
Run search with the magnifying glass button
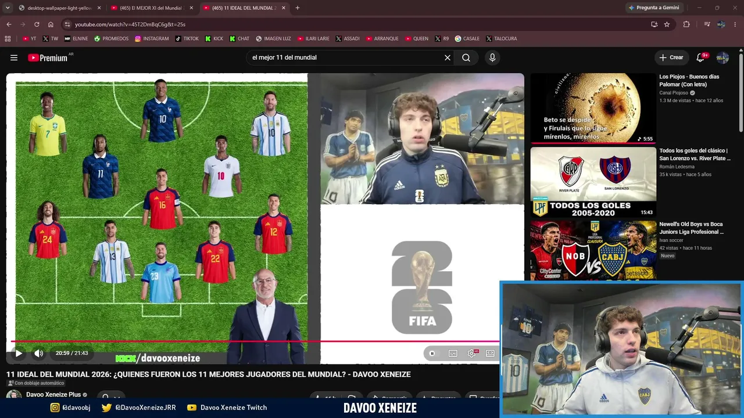point(466,57)
